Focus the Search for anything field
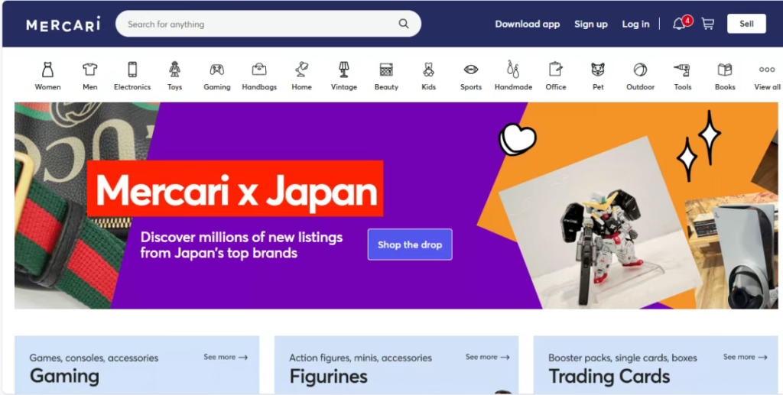This screenshot has width=783, height=395. click(x=260, y=24)
